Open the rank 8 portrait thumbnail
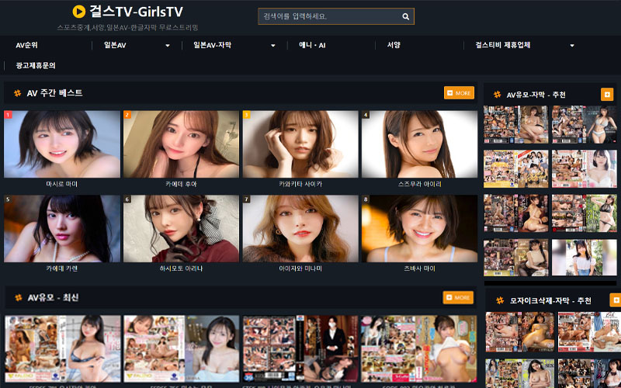Image resolution: width=621 pixels, height=388 pixels. click(419, 228)
